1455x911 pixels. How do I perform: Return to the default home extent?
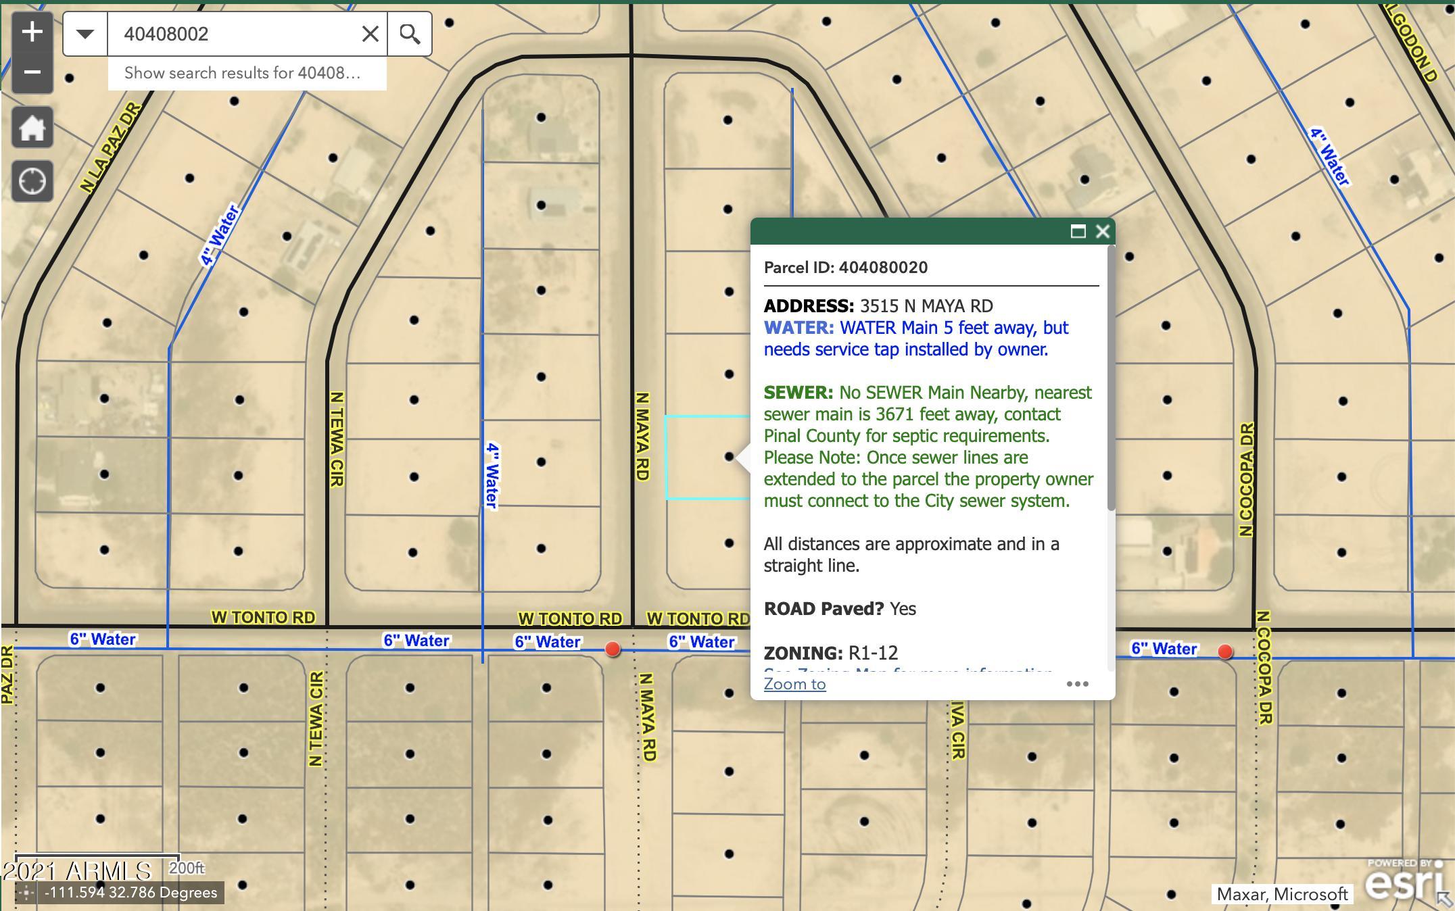coord(32,127)
